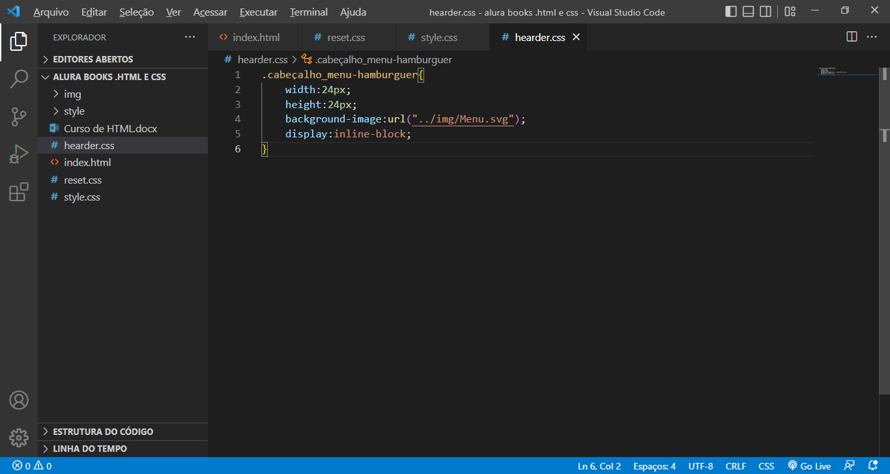Open the Executar menu
Screen dimensions: 890x474
pos(259,12)
